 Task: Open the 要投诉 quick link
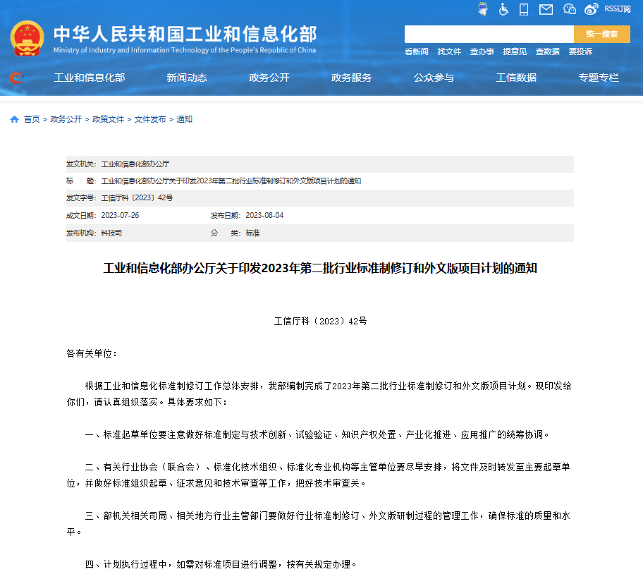[580, 51]
